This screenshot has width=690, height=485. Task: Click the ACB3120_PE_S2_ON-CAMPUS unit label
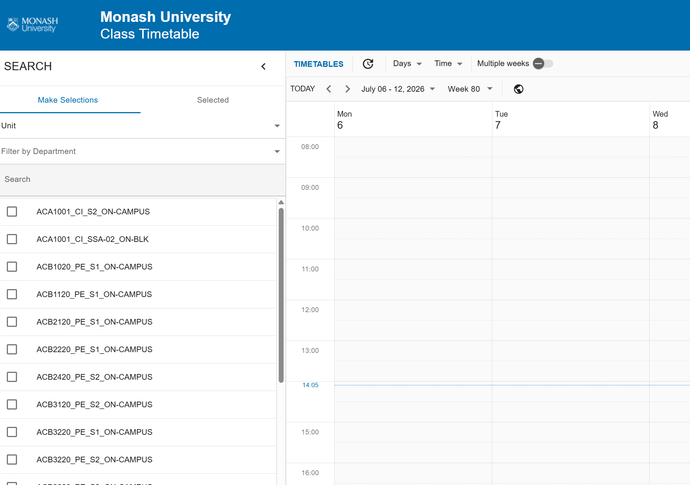(94, 405)
